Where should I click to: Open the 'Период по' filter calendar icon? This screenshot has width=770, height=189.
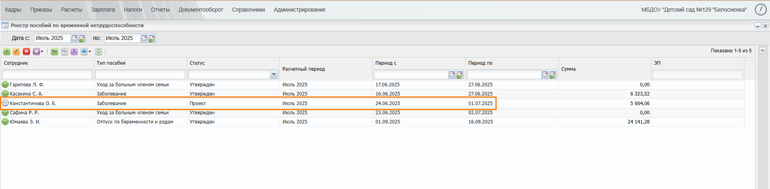(x=545, y=74)
